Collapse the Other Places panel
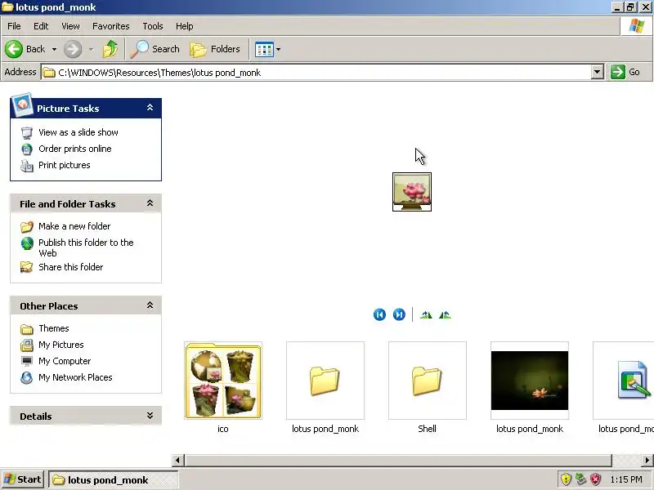Screen dimensions: 654x490 150,305
